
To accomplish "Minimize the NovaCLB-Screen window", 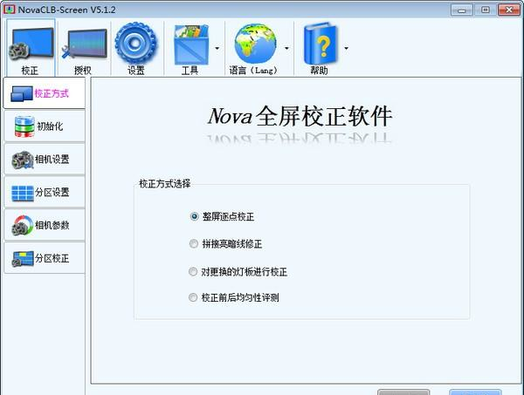I will tap(461, 10).
